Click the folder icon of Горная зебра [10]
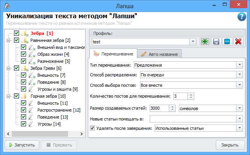Viewport: 250px width, 155px height. coord(24,96)
